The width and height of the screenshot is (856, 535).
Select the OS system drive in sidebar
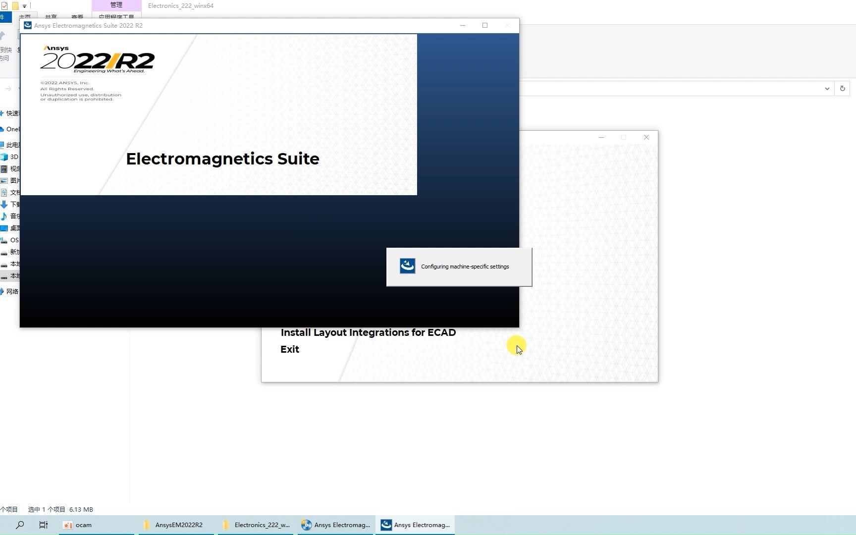pyautogui.click(x=10, y=240)
